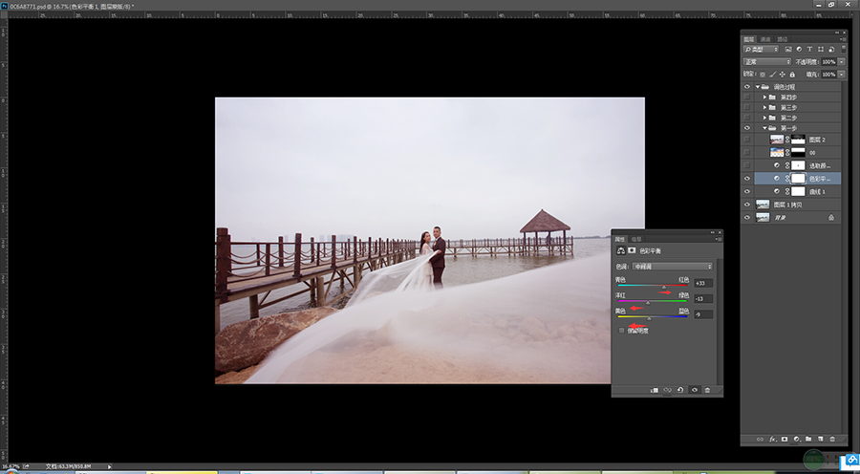Click lock position move icon
The width and height of the screenshot is (860, 474).
(782, 75)
